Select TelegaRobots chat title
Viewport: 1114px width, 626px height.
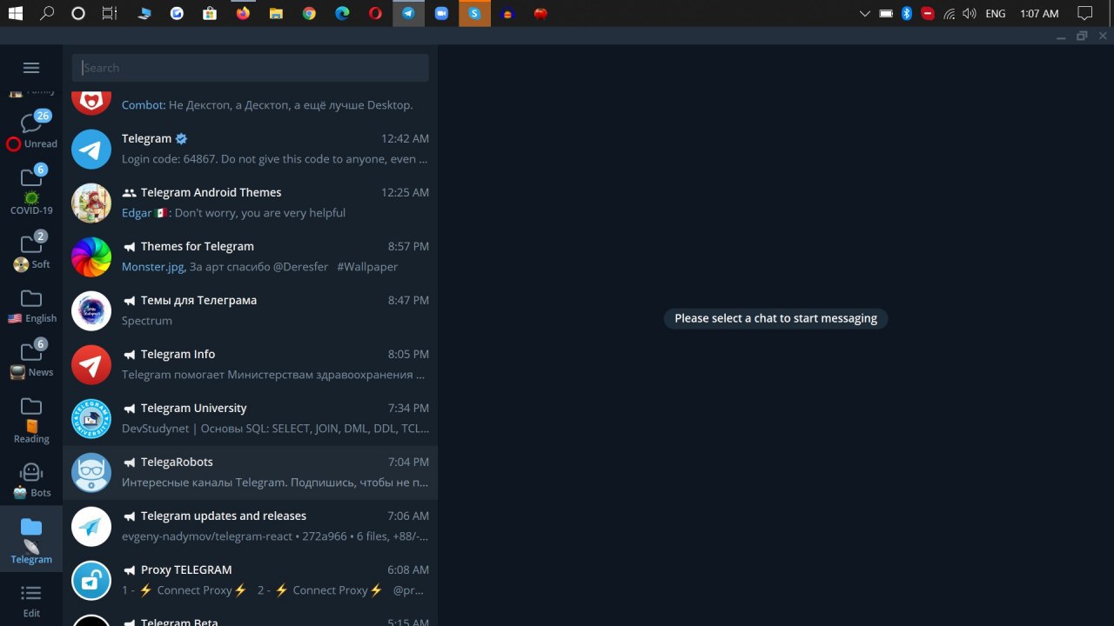coord(177,462)
